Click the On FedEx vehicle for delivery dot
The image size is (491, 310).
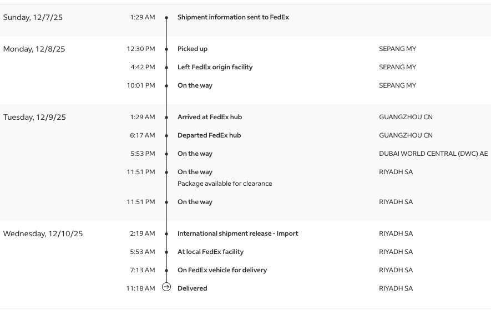pyautogui.click(x=166, y=270)
